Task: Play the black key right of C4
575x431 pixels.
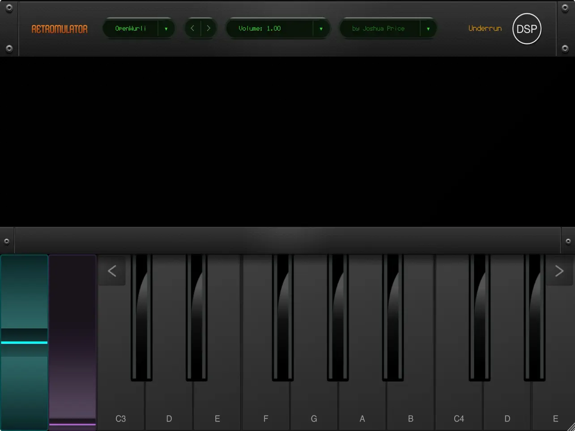Action: 479,317
